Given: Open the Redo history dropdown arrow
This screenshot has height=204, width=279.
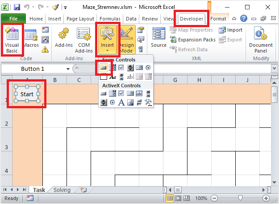Looking at the screenshot, I should (47, 7).
